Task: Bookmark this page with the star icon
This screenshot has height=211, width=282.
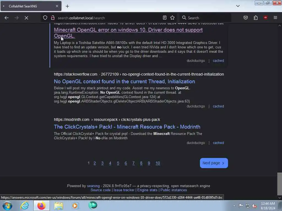Action: pyautogui.click(x=172, y=18)
